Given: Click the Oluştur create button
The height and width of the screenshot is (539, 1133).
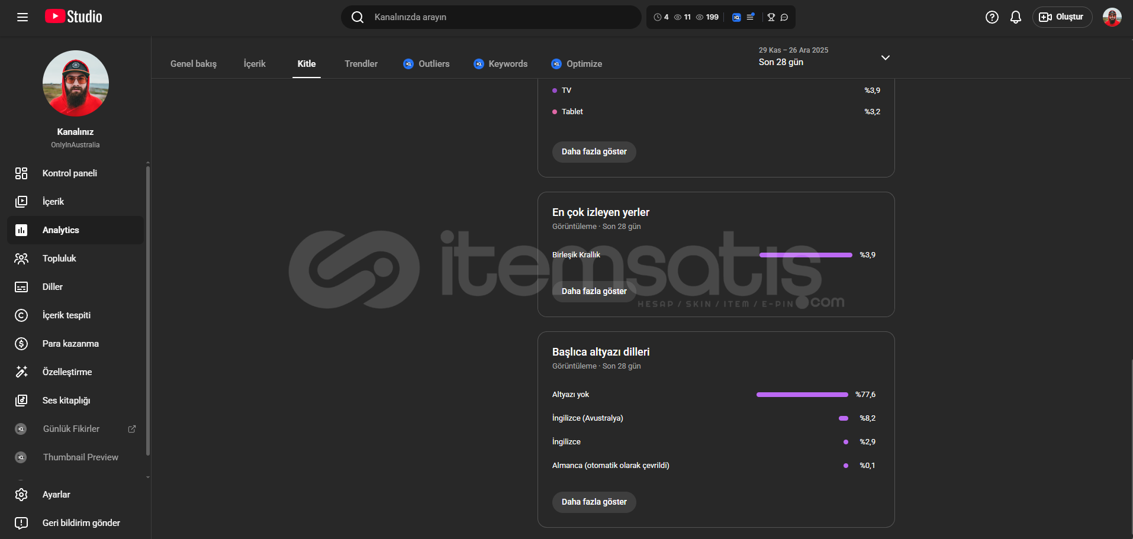Looking at the screenshot, I should 1062,17.
